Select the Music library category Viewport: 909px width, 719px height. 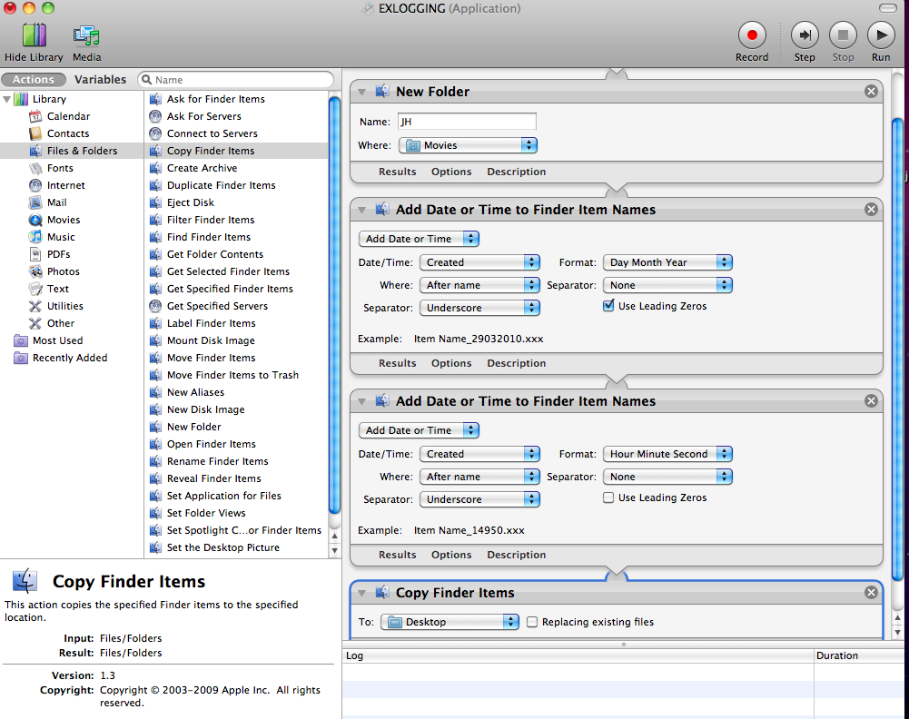click(x=61, y=237)
